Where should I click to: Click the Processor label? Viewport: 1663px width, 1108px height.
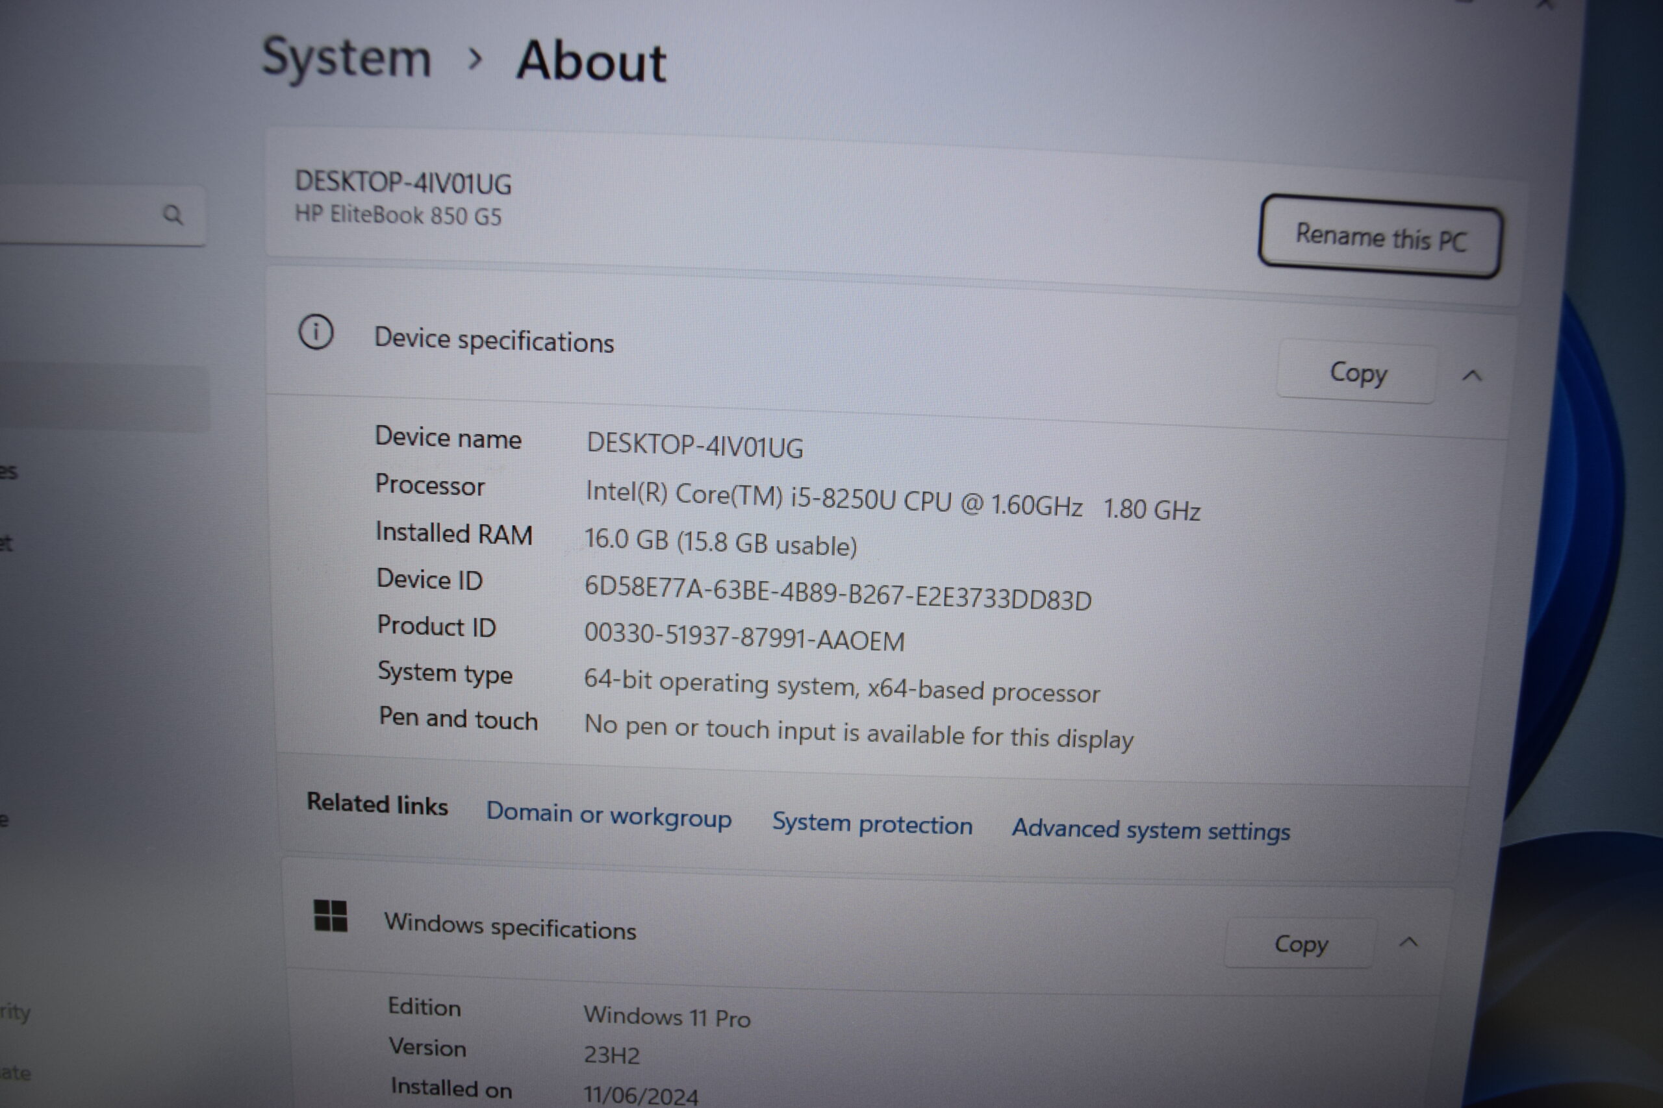coord(430,485)
